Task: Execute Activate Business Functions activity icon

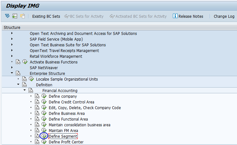Action: click(25, 62)
